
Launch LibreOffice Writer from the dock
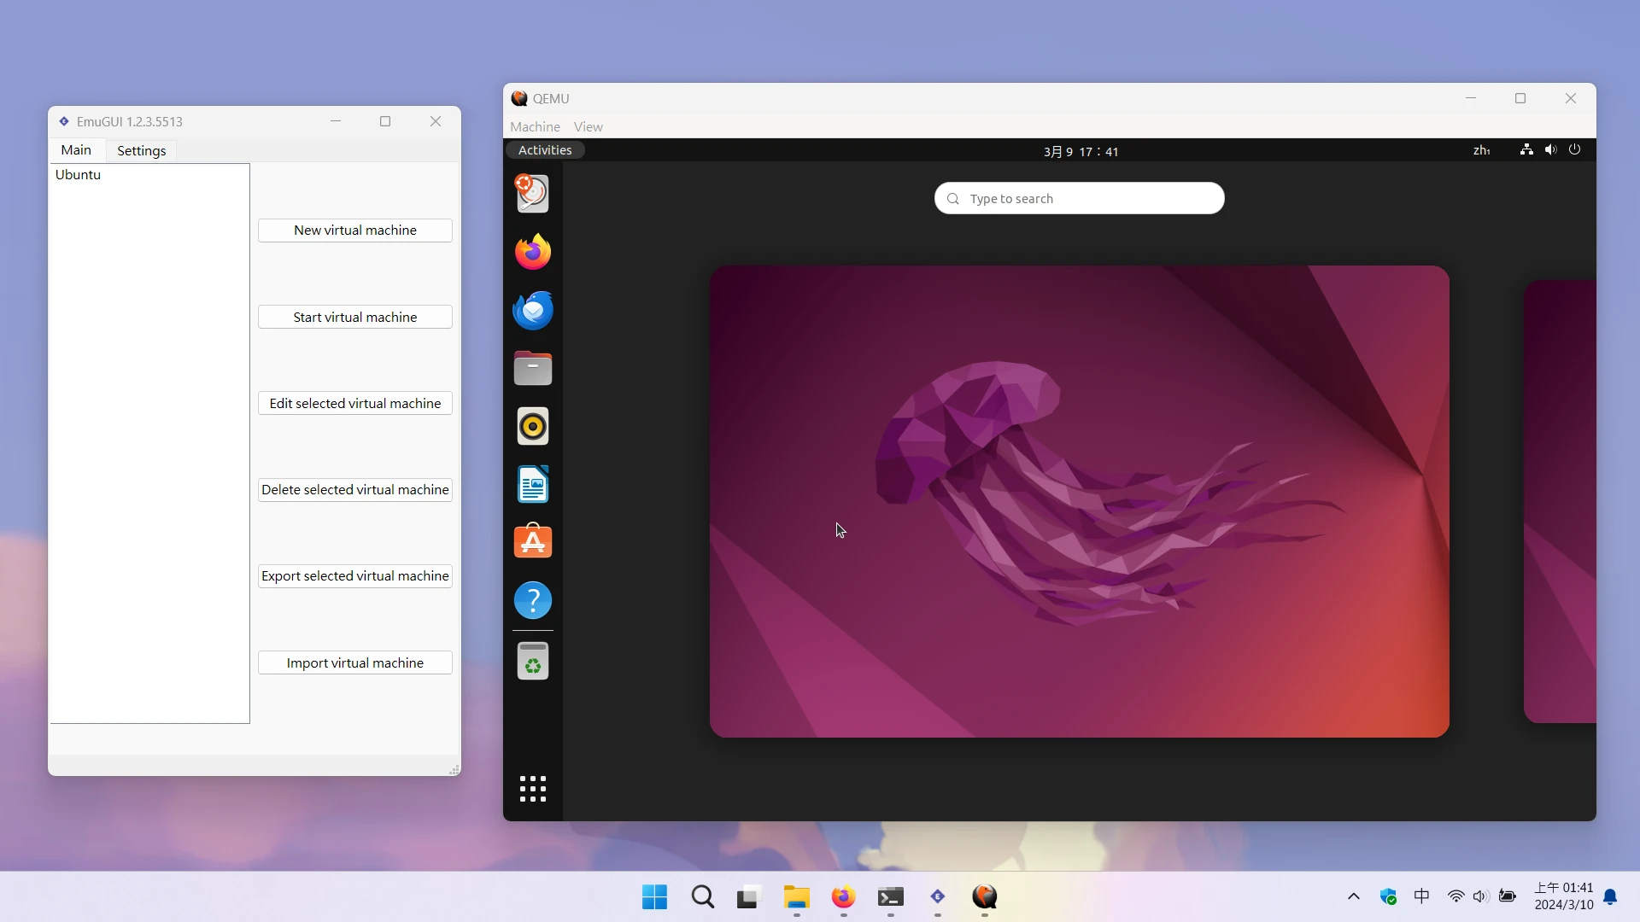point(533,484)
